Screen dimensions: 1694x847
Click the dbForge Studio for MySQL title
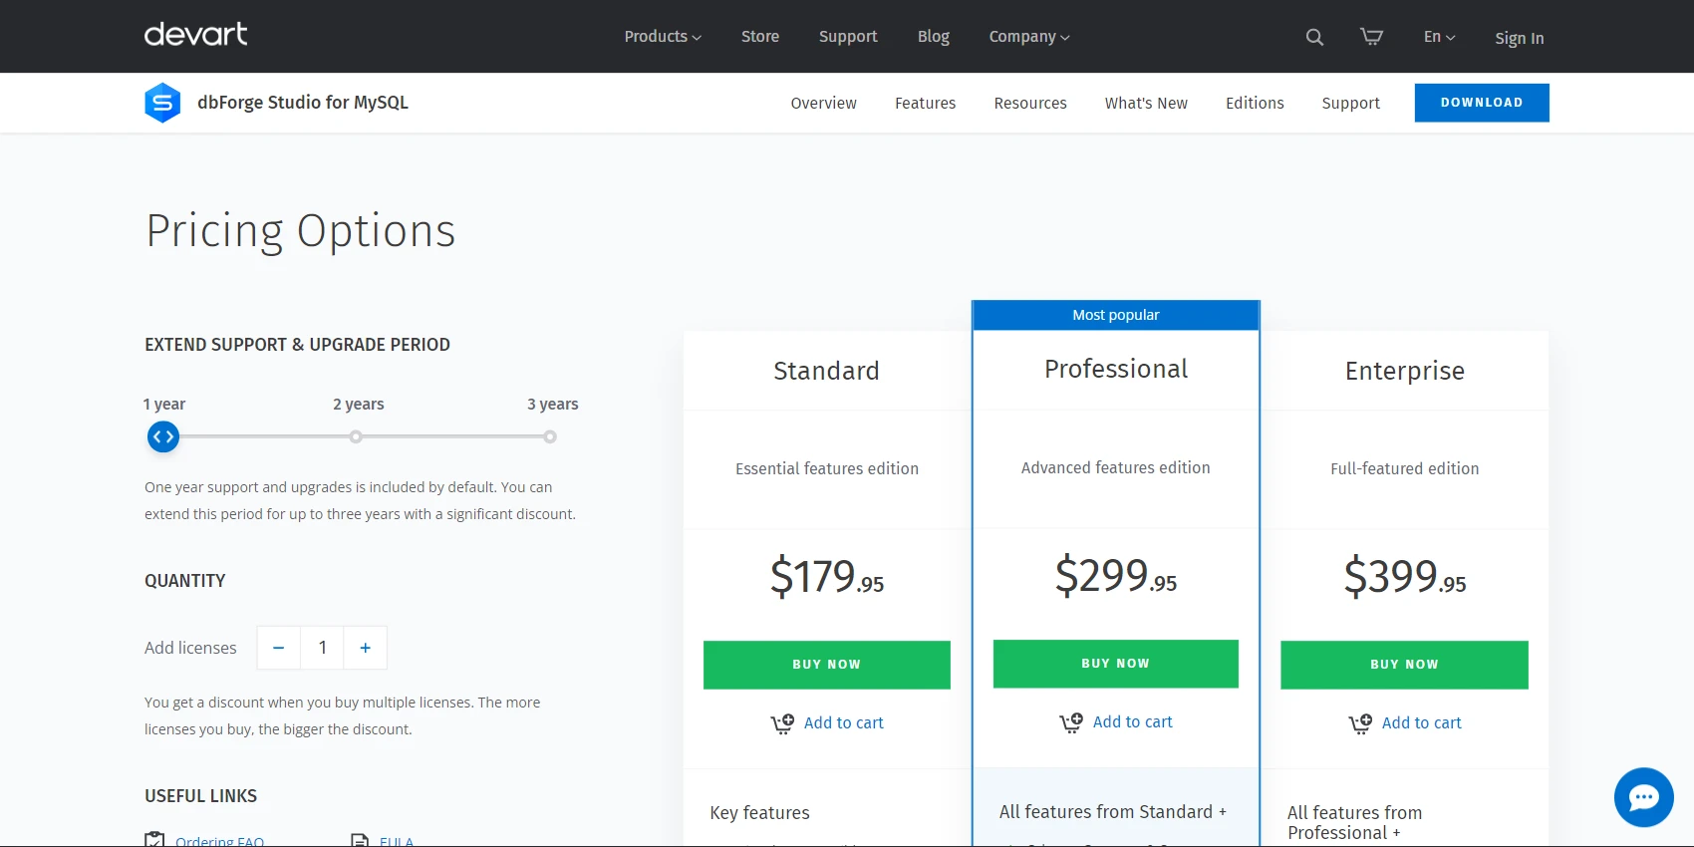point(303,103)
